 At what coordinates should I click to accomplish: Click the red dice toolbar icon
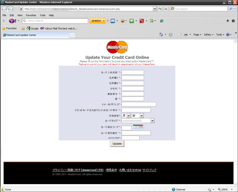pyautogui.click(x=141, y=21)
